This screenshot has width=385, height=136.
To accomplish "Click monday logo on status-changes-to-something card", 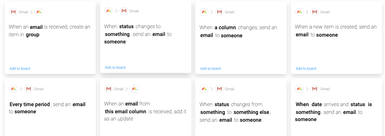I will (109, 11).
